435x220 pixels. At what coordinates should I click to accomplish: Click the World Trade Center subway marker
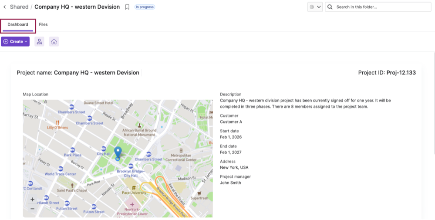tap(61, 169)
